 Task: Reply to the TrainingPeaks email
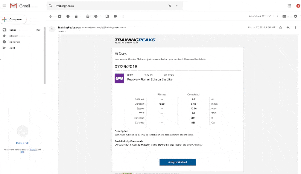288,28
